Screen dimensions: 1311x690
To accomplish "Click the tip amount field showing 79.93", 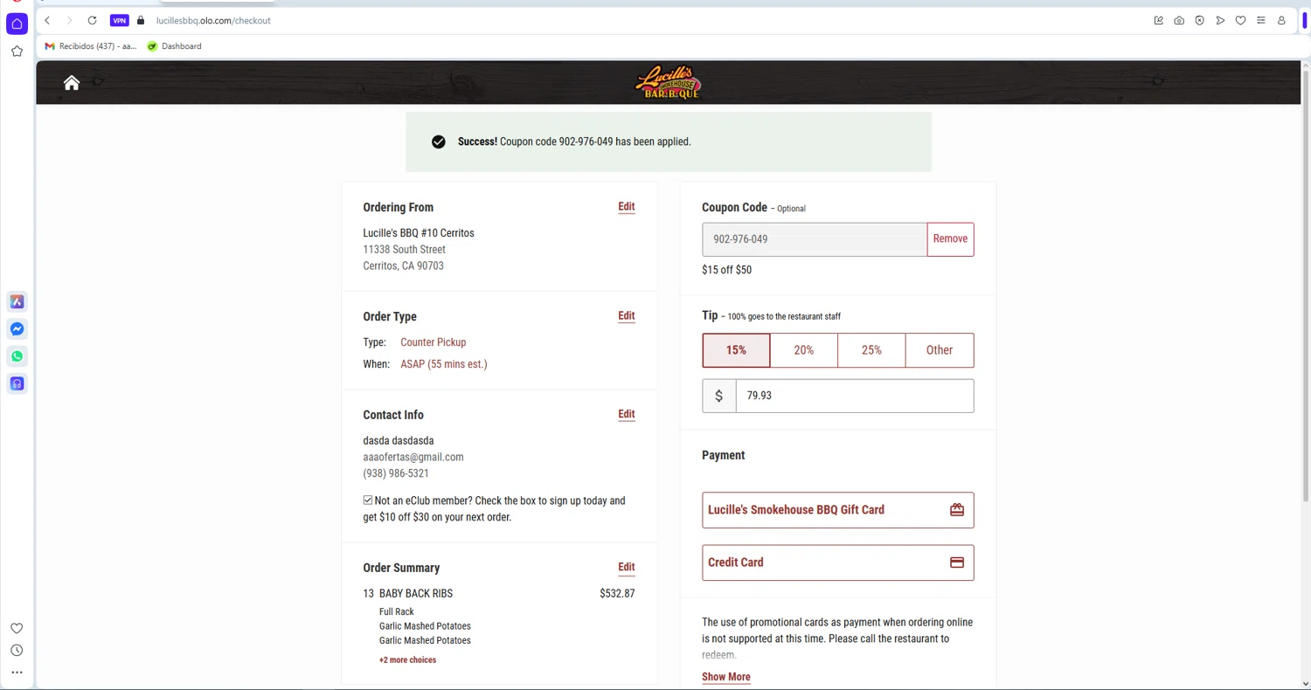I will 855,396.
